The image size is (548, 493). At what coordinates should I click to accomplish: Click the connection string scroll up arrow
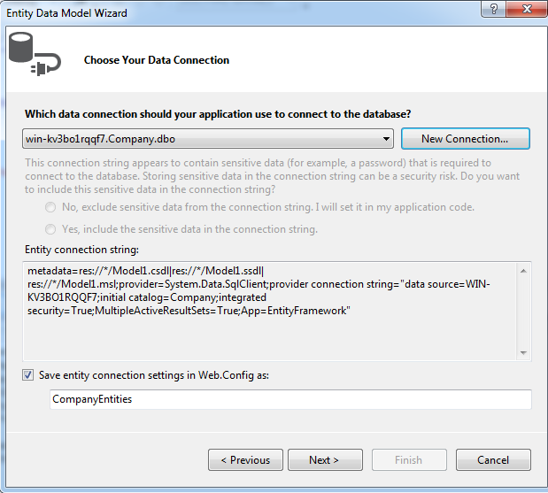point(524,270)
